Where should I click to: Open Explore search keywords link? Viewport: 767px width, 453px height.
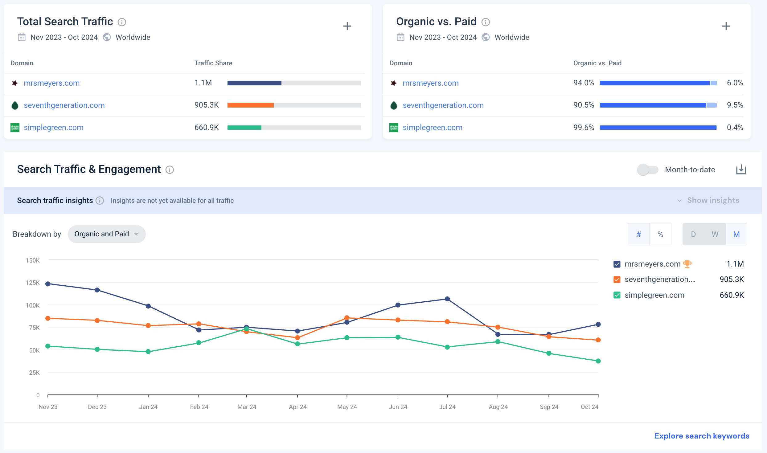702,436
